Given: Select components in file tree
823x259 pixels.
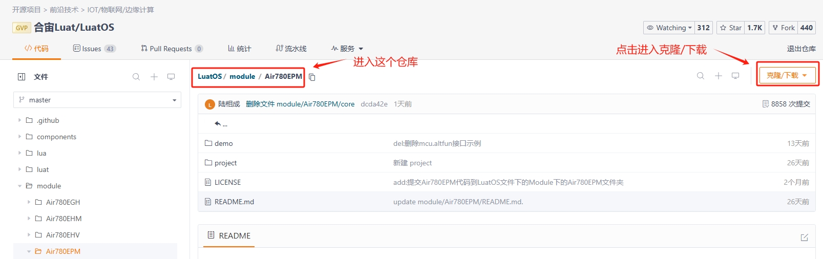Looking at the screenshot, I should tap(56, 137).
